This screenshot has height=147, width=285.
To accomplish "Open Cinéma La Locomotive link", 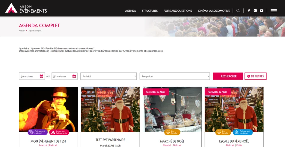I will click(x=214, y=11).
